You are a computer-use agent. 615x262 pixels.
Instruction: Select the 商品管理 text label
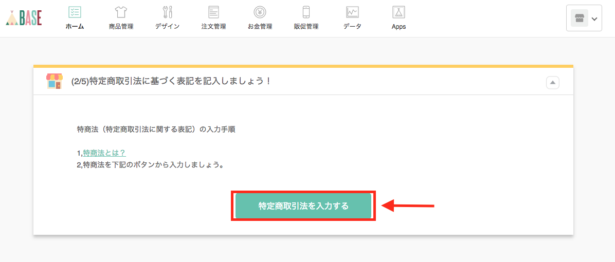pyautogui.click(x=121, y=27)
